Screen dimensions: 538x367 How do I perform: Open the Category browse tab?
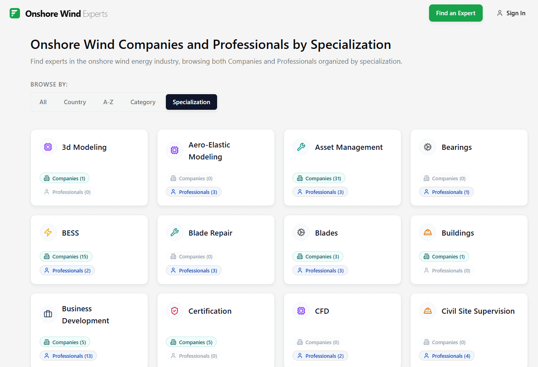(143, 102)
